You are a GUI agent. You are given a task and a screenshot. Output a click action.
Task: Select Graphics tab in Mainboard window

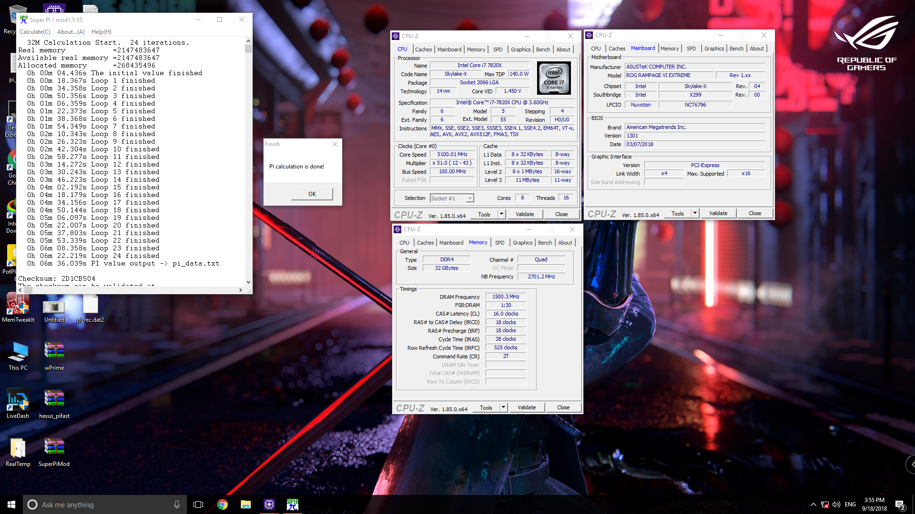pyautogui.click(x=714, y=49)
